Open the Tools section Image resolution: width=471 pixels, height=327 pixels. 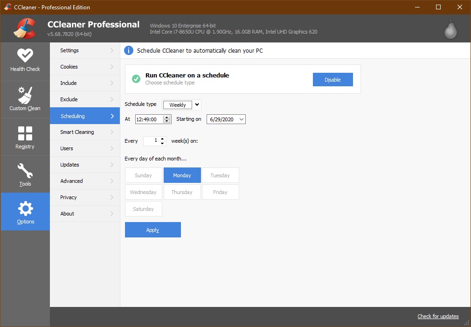[25, 174]
